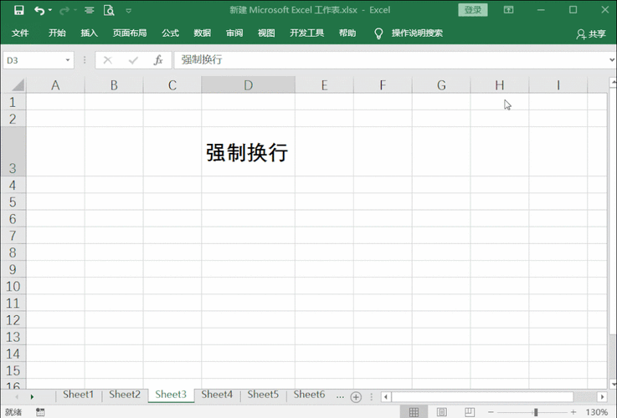Switch to the 开始 ribbon tab

click(x=57, y=33)
